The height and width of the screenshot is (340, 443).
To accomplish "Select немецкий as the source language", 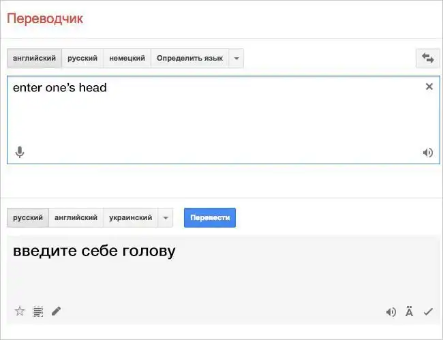I will (x=127, y=59).
